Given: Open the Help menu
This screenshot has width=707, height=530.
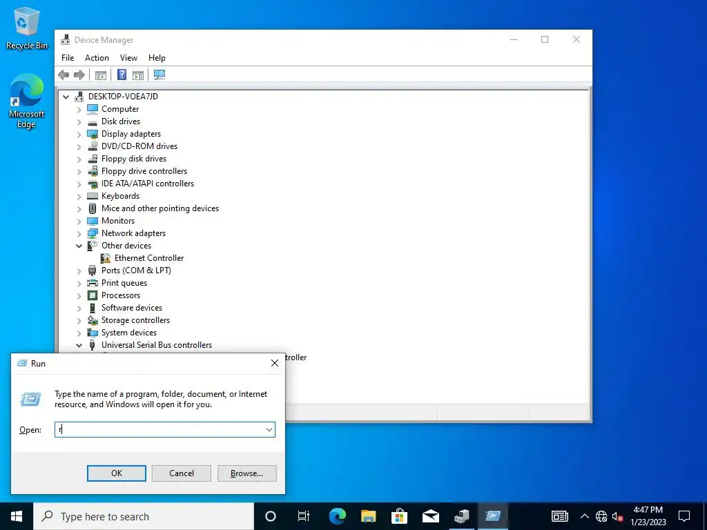Looking at the screenshot, I should [157, 58].
